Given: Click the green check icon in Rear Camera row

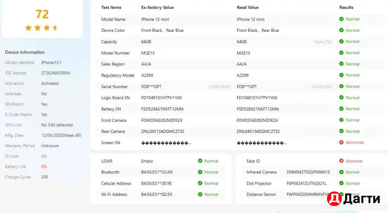Looking at the screenshot, I should coord(341,131).
